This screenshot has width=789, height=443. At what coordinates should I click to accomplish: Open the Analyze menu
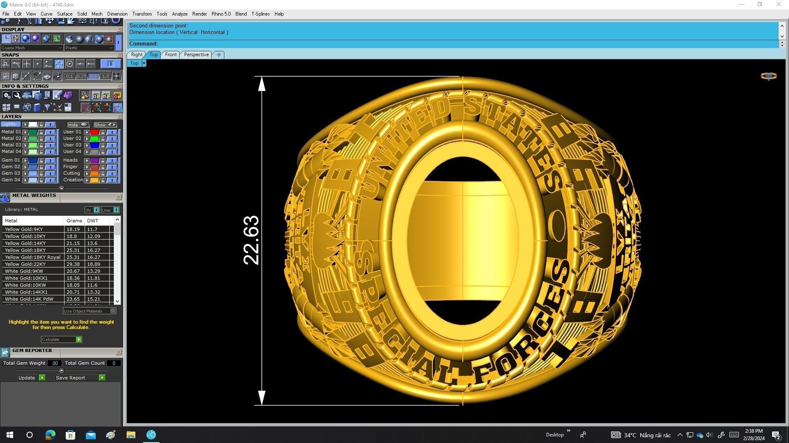[180, 14]
